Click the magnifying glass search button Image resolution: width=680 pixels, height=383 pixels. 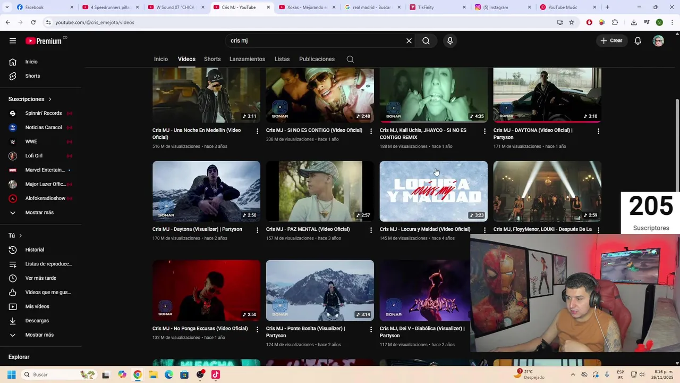(x=426, y=41)
